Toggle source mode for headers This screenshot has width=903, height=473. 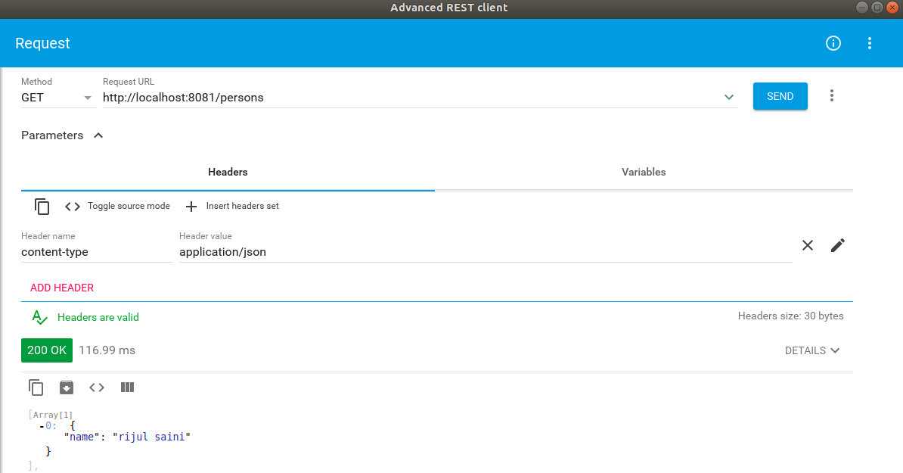[x=117, y=207]
